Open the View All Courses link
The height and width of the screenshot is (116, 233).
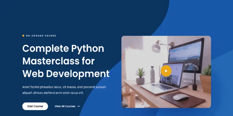coord(67,106)
